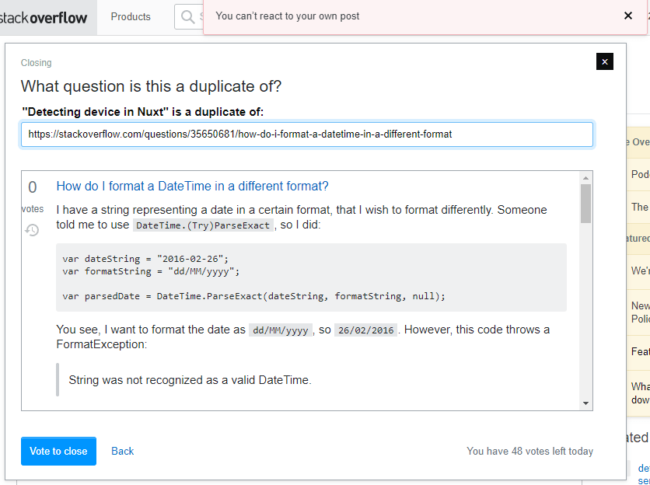Screen dimensions: 650x485
Task: Click the vote count number zero
Action: click(32, 187)
